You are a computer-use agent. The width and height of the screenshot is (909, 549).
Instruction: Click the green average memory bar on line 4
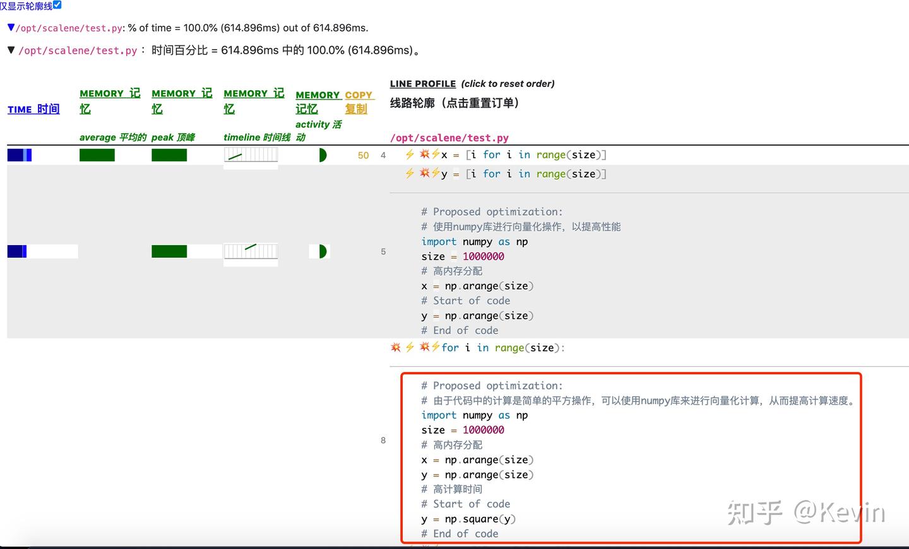[97, 154]
